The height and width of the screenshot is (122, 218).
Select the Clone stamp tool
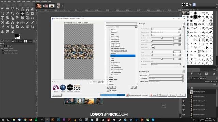pyautogui.click(x=22, y=27)
